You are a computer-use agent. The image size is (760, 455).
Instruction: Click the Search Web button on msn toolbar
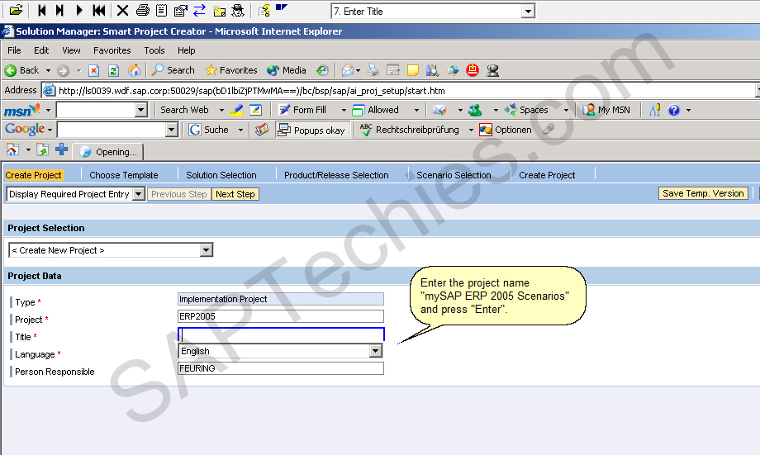coord(185,110)
